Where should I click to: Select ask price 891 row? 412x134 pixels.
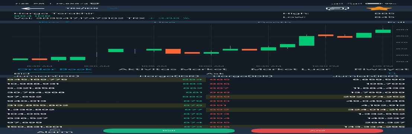coord(306,105)
